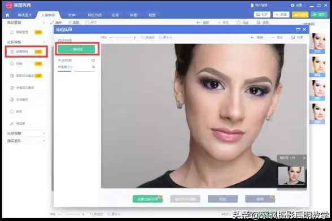The width and height of the screenshot is (332, 221).
Task: Click the yellow cloud button in header
Action: coord(300,15)
